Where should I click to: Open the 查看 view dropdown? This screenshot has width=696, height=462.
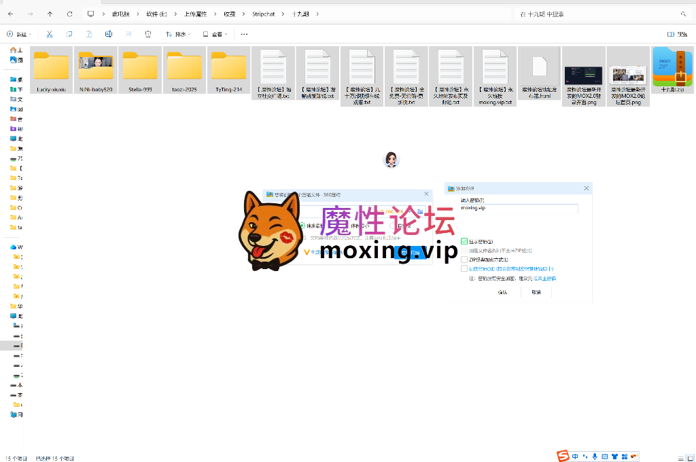[217, 33]
